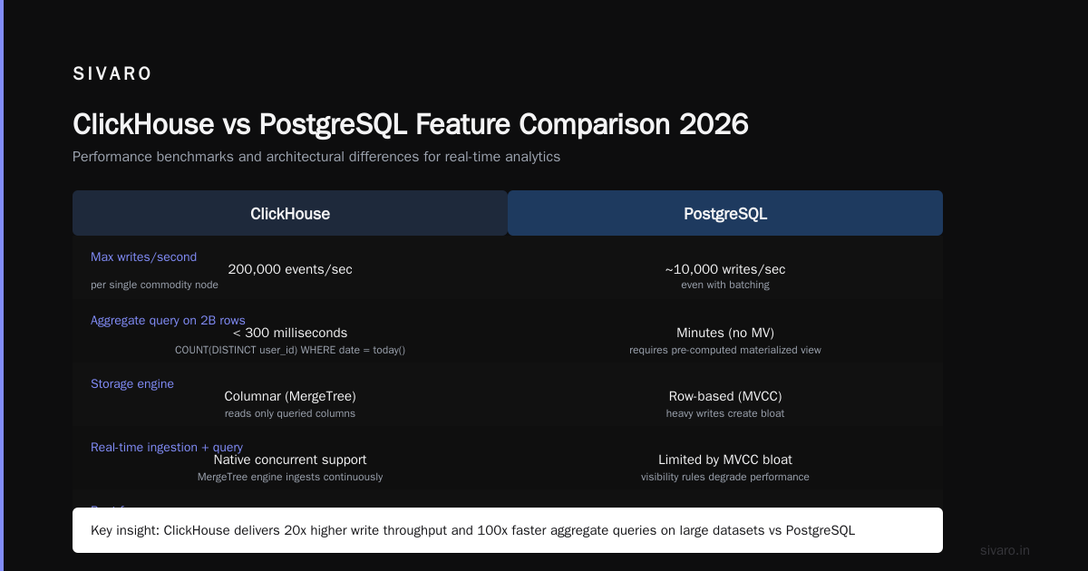Click 'visibility rules degrade performance' note
The image size is (1088, 571).
[725, 477]
